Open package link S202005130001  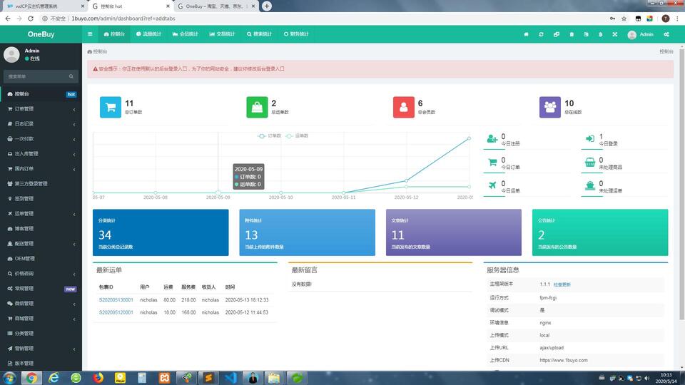click(116, 300)
